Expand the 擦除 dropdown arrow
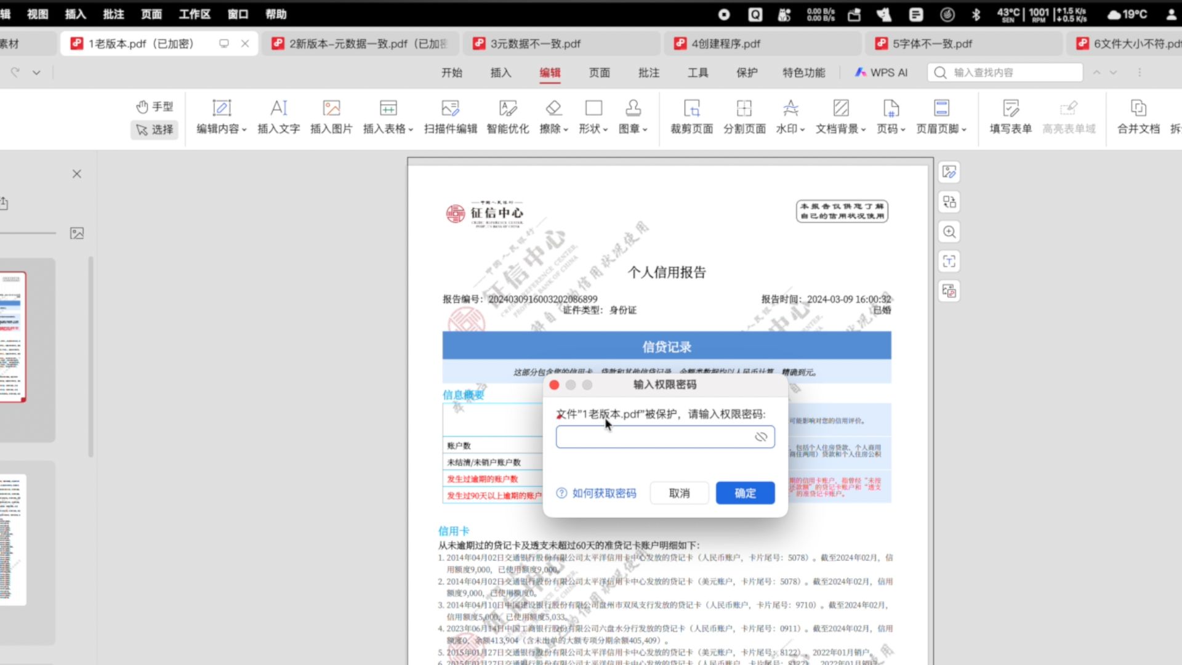This screenshot has height=665, width=1182. point(565,129)
